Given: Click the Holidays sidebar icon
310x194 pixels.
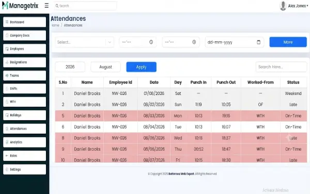Looking at the screenshot, I should pos(7,115).
